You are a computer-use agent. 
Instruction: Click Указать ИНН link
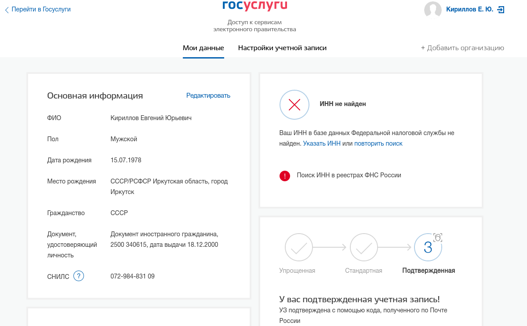pos(322,143)
